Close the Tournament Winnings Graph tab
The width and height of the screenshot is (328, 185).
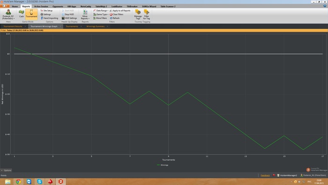[60, 26]
